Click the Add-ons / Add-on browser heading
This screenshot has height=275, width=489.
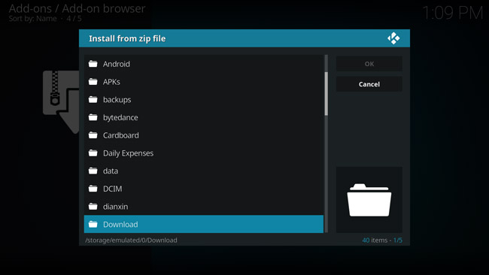[x=77, y=8]
